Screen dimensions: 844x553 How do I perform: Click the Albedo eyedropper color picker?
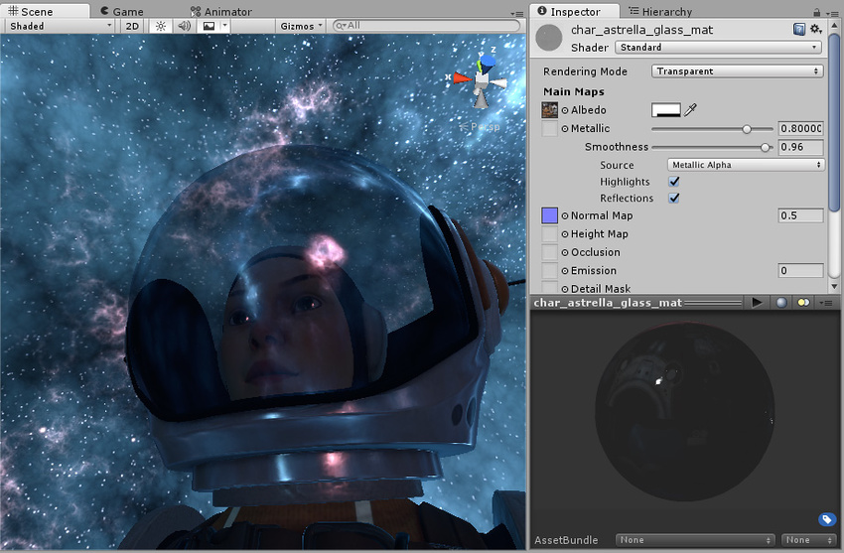pos(691,110)
